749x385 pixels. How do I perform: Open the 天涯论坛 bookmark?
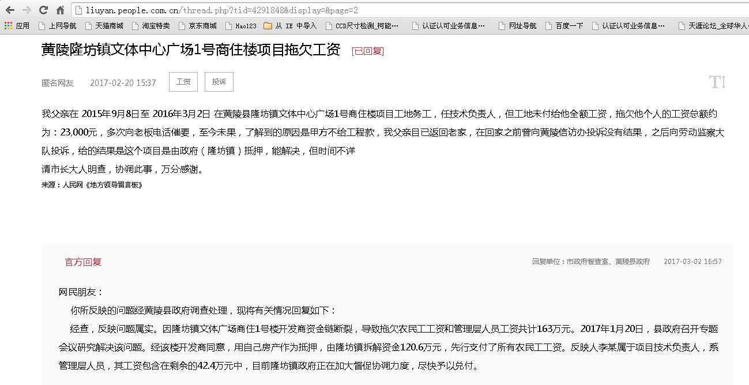[x=713, y=26]
